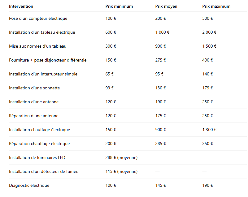This screenshot has width=248, height=197.
Task: Select the 99 € minimum price cell
Action: 110,88
